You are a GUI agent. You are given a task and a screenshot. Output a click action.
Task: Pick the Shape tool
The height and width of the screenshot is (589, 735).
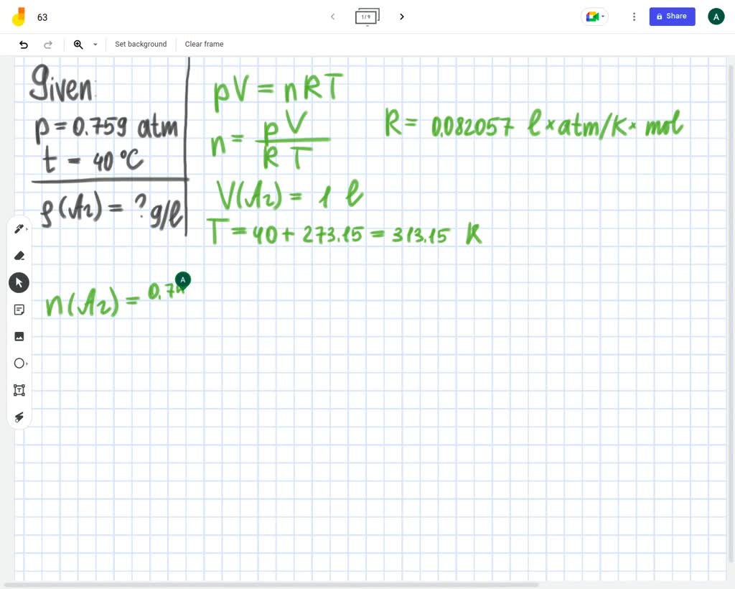tap(19, 363)
